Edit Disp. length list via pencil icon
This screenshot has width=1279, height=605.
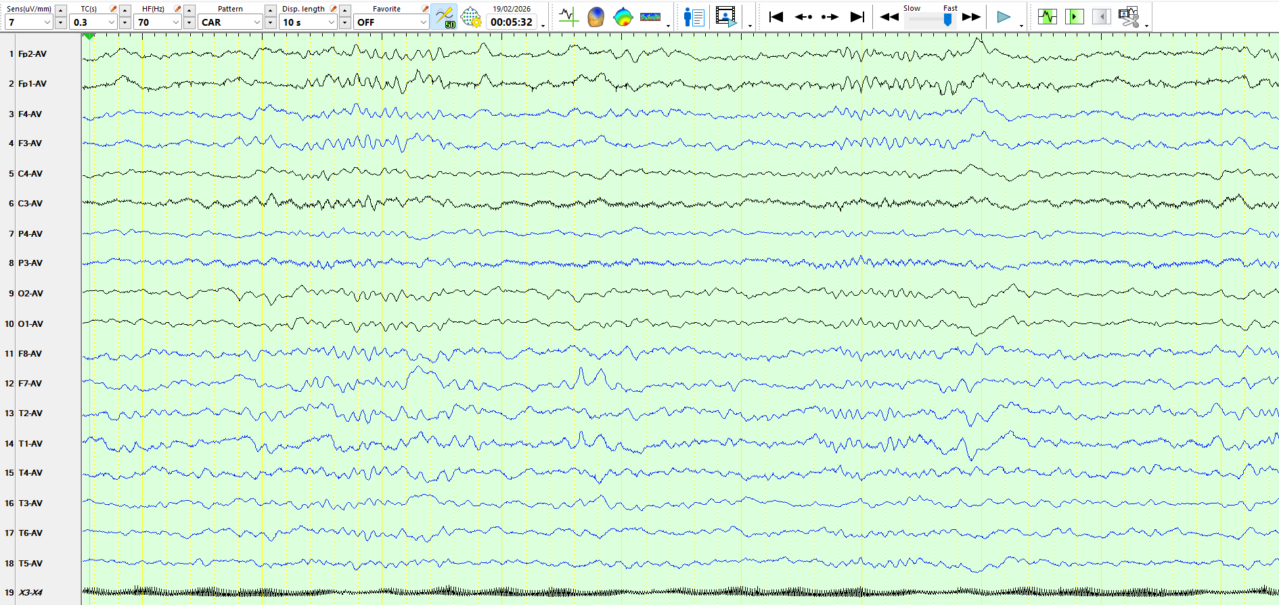click(x=333, y=9)
